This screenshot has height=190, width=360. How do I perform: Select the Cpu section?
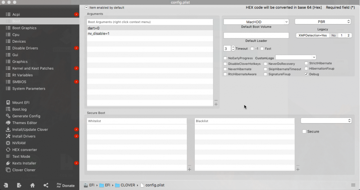(x=15, y=34)
